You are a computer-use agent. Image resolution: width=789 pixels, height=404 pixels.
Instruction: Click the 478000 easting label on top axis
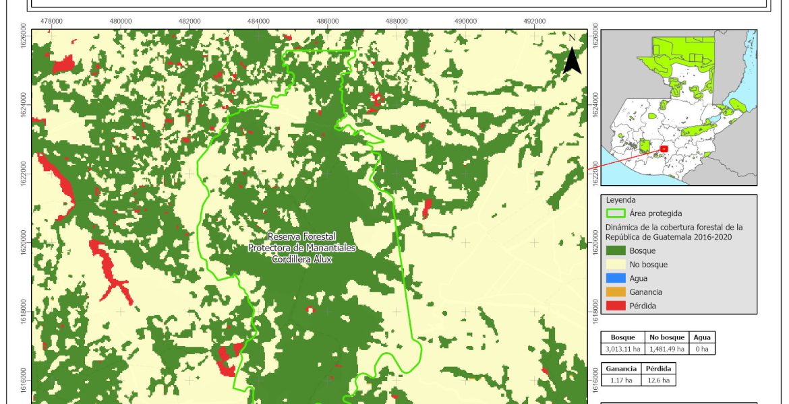coord(52,21)
